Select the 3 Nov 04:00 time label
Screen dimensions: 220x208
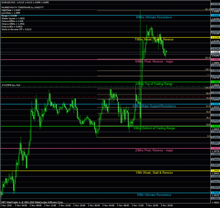pyautogui.click(x=108, y=206)
